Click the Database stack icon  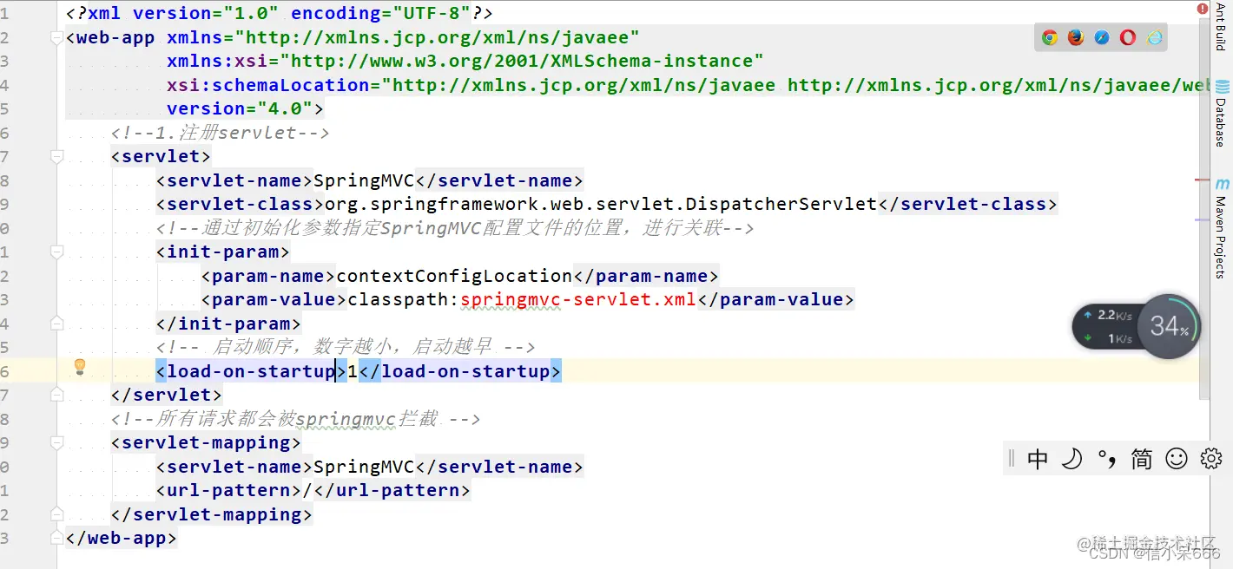pyautogui.click(x=1223, y=87)
